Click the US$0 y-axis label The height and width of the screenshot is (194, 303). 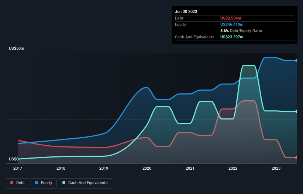coord(14,159)
